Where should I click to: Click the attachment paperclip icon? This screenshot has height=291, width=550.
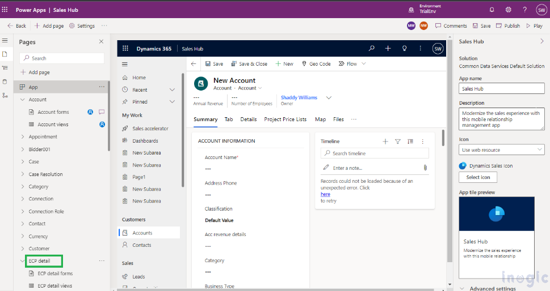click(425, 168)
